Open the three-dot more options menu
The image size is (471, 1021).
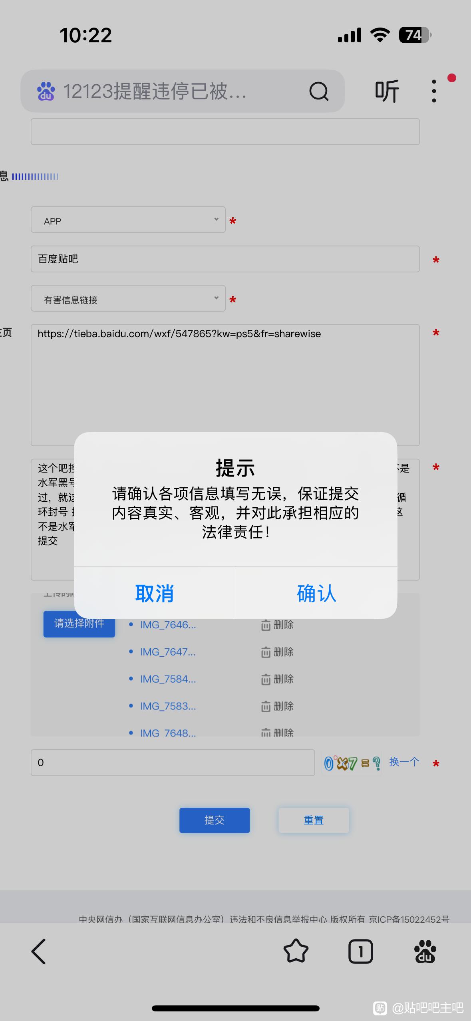pyautogui.click(x=434, y=91)
